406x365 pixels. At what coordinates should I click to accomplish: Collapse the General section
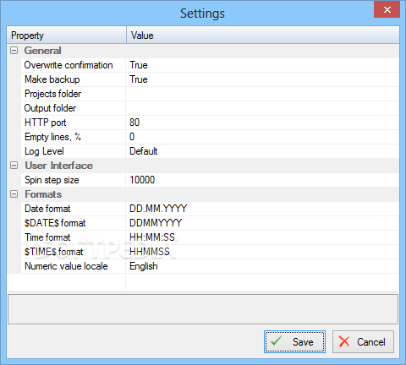click(14, 51)
